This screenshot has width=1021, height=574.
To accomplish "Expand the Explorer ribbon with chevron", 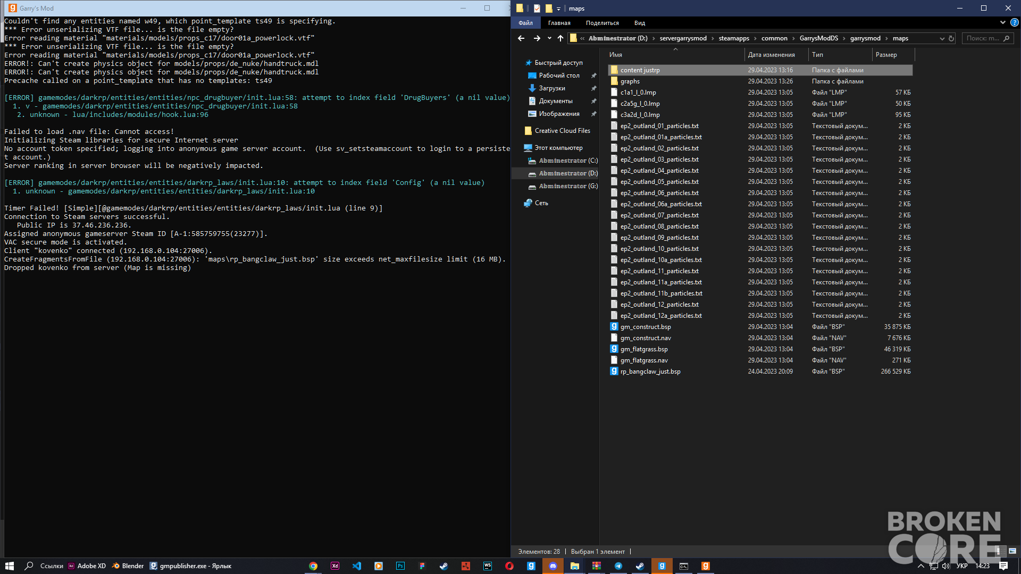I will (x=1003, y=23).
